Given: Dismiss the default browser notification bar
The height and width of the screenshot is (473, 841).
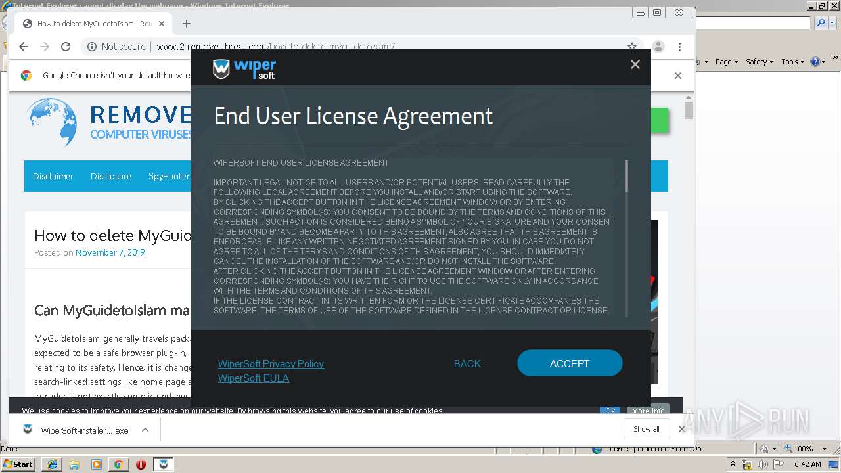Looking at the screenshot, I should point(678,76).
